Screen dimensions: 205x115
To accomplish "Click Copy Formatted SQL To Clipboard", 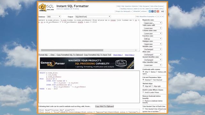I will (x=70, y=55).
